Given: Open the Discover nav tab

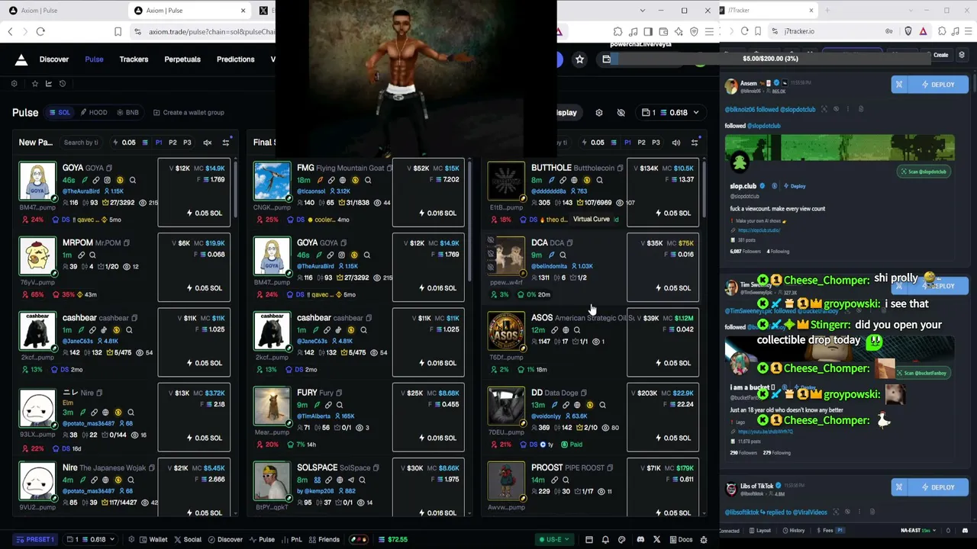Looking at the screenshot, I should (54, 59).
